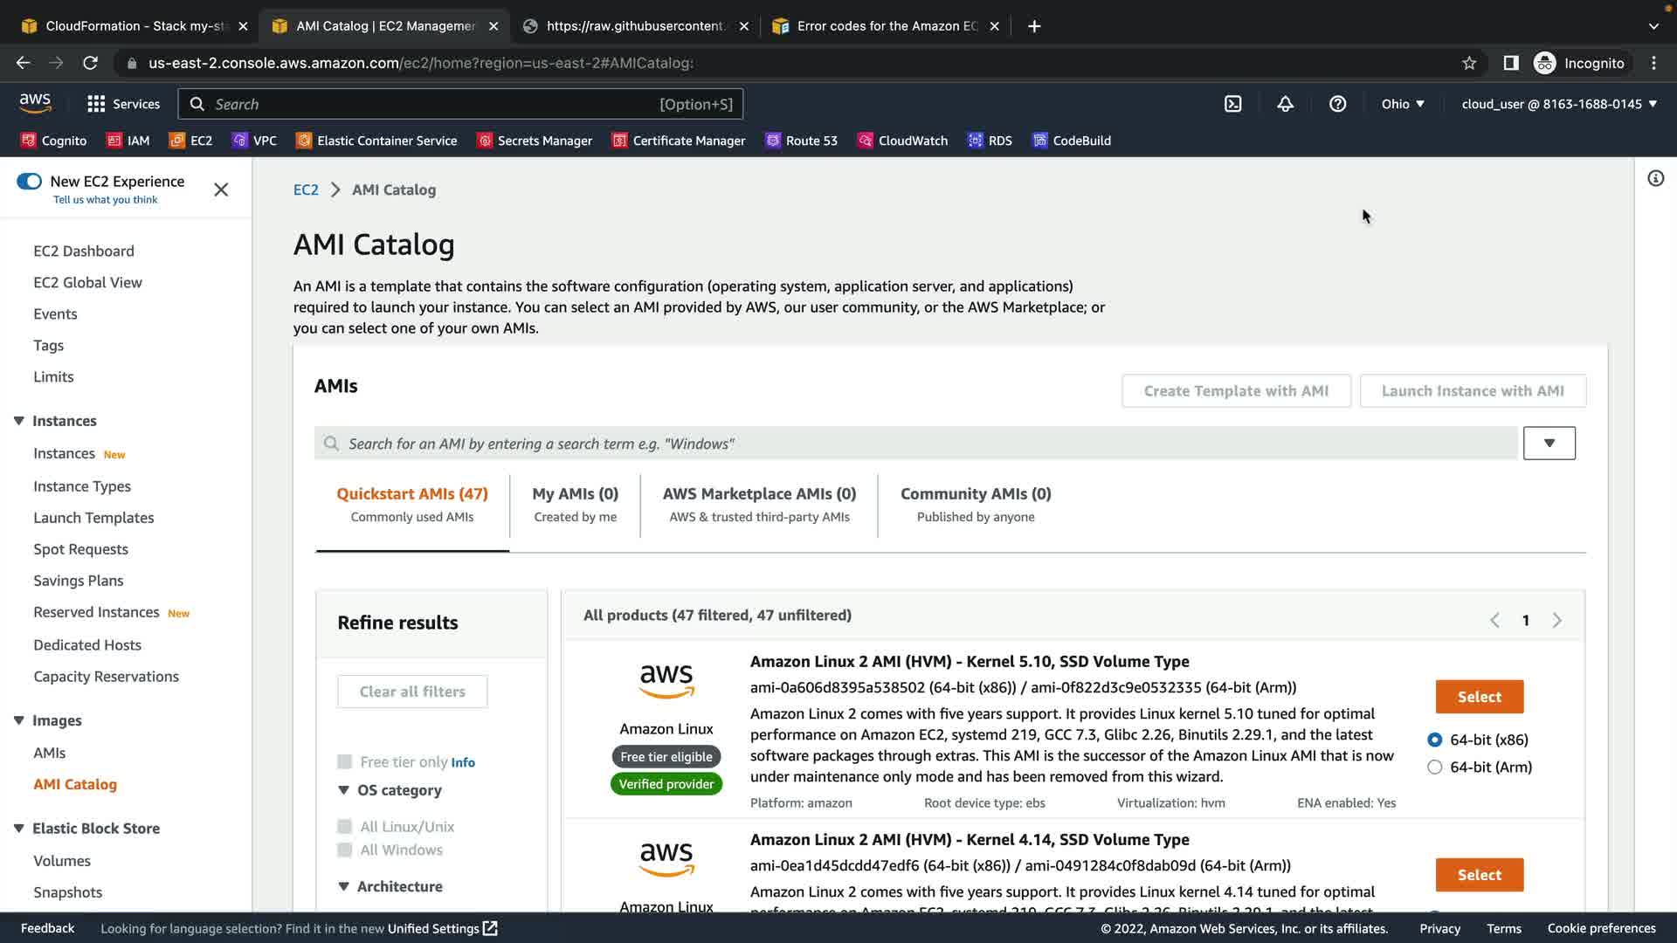Click the help question mark icon

(x=1337, y=104)
